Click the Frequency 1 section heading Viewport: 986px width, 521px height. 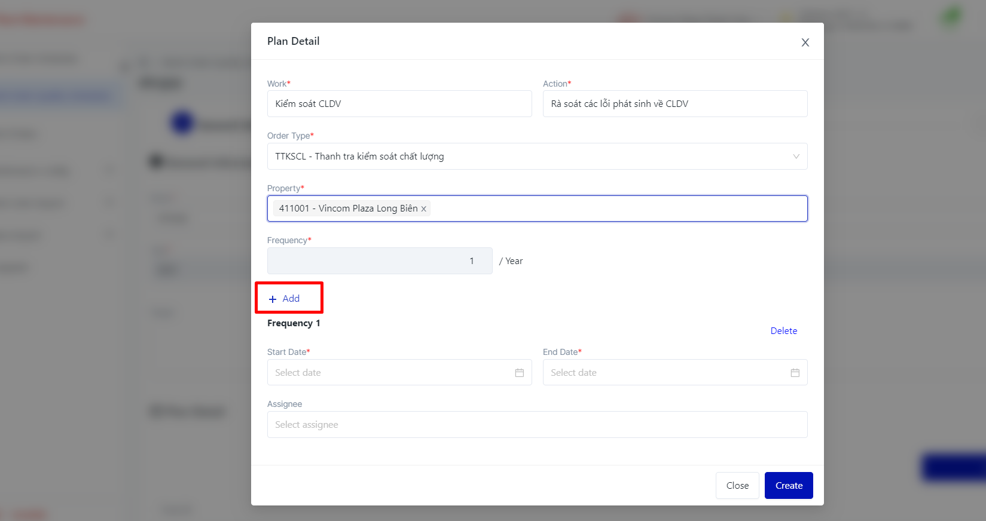[x=294, y=323]
